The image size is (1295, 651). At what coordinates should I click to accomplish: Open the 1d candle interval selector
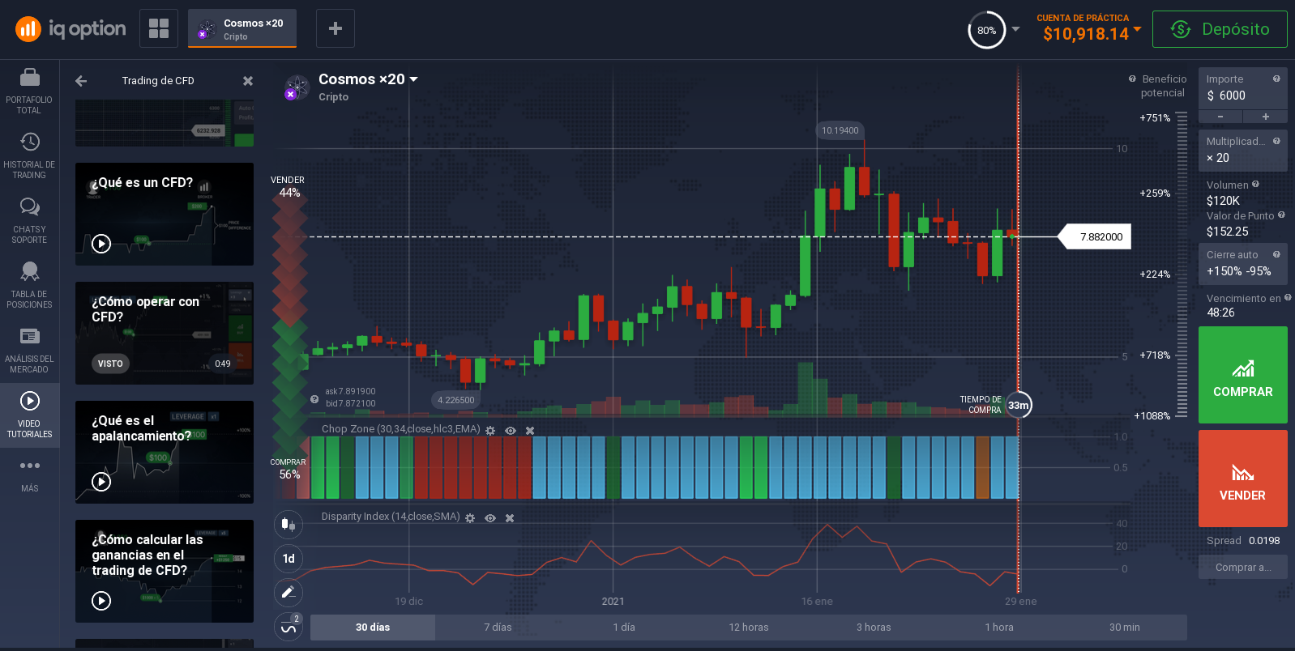click(288, 559)
